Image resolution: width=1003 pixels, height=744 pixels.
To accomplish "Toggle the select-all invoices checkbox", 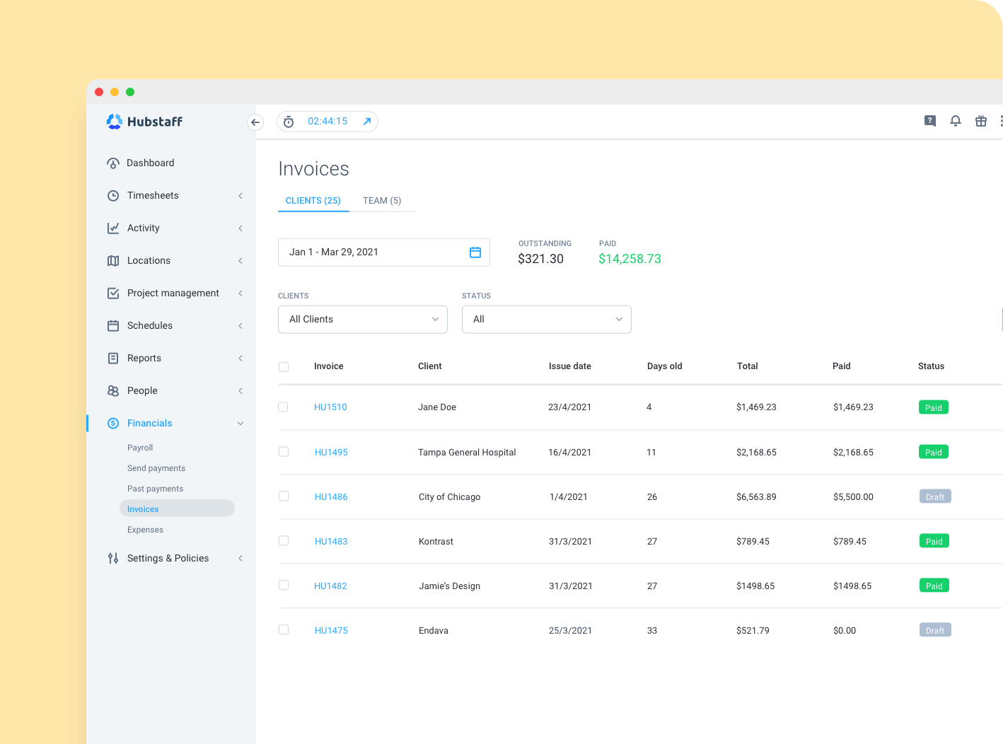I will (x=284, y=367).
